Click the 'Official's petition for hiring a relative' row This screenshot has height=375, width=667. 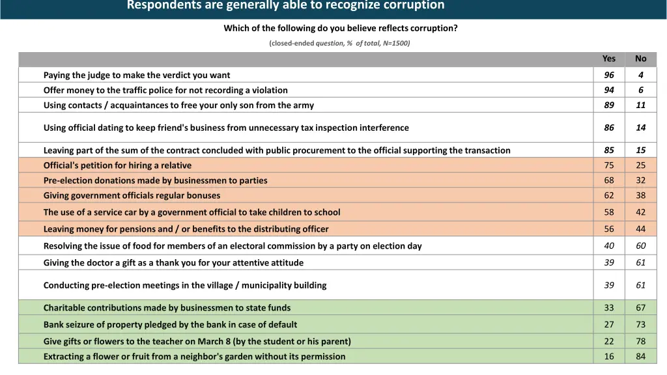tap(117, 165)
